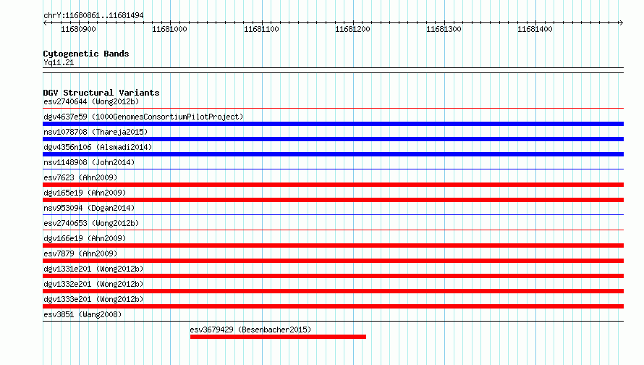Click the chrY:11680861..11681494 region label
The image size is (644, 365).
(x=93, y=16)
